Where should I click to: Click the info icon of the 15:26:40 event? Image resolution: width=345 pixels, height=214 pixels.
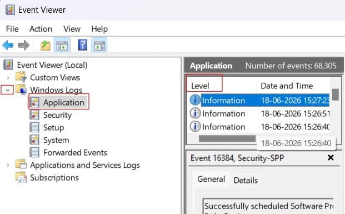(x=195, y=126)
